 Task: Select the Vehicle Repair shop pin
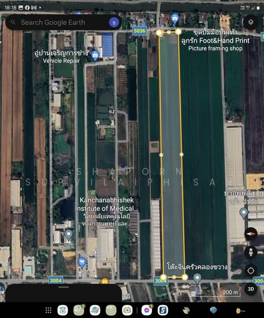pos(95,56)
